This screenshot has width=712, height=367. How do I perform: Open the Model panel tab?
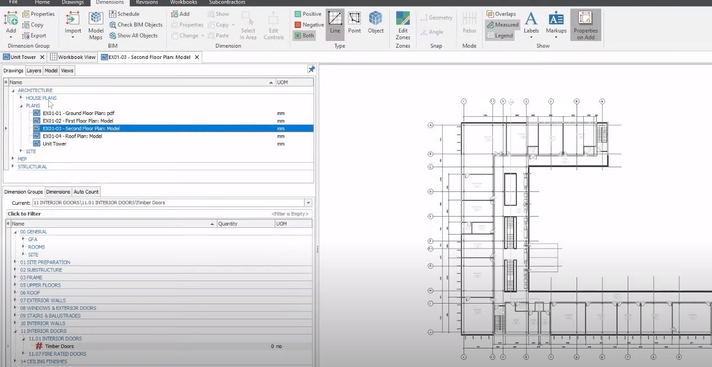[x=51, y=71]
